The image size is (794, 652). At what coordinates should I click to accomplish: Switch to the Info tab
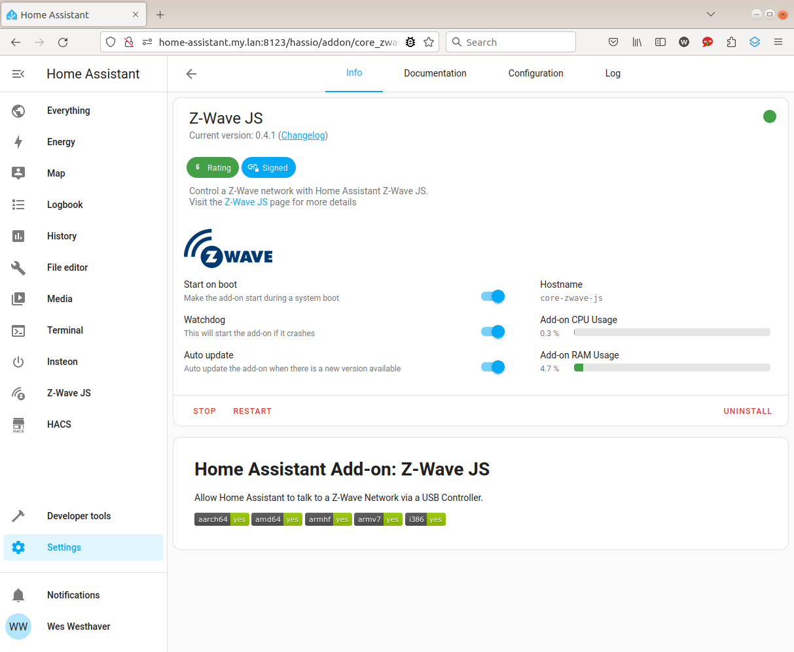coord(354,73)
